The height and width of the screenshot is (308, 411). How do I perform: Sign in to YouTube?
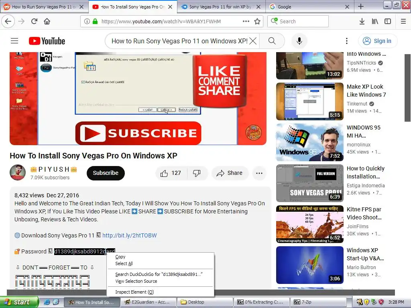coord(377,41)
